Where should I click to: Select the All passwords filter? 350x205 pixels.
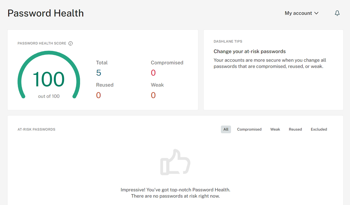[x=226, y=129]
